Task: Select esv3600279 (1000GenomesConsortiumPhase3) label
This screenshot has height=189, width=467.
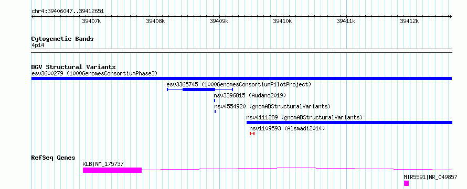Action: [x=94, y=73]
